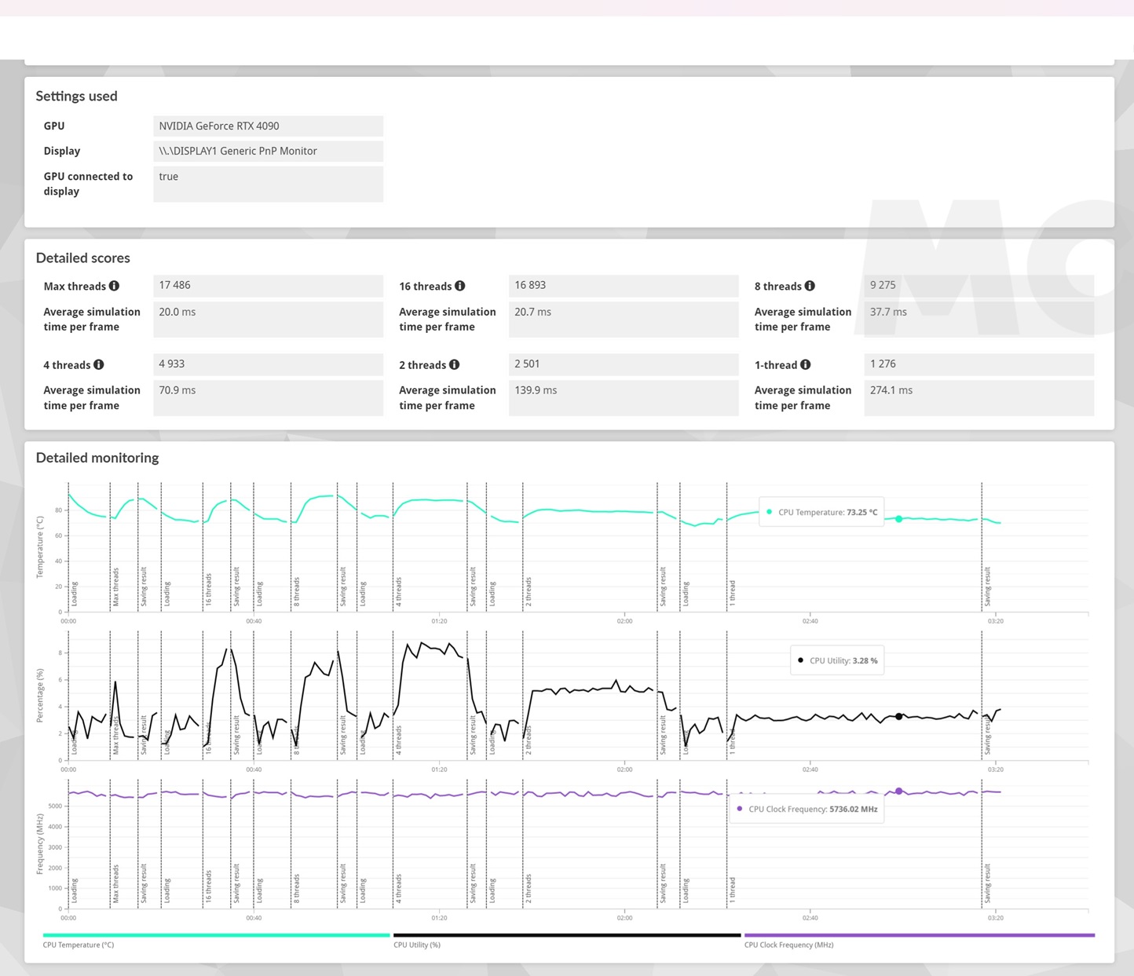
Task: Click the Detailed monitoring heading
Action: click(x=97, y=458)
